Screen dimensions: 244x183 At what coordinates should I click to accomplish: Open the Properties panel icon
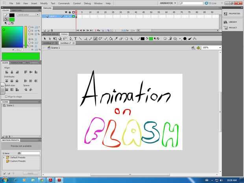pos(226,14)
